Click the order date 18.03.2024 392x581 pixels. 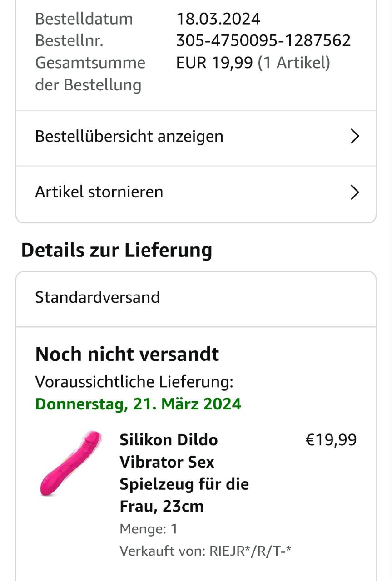point(218,19)
